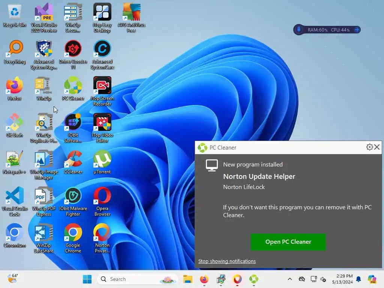
Task: Select the Chromium desktop shortcut
Action: [x=15, y=235]
